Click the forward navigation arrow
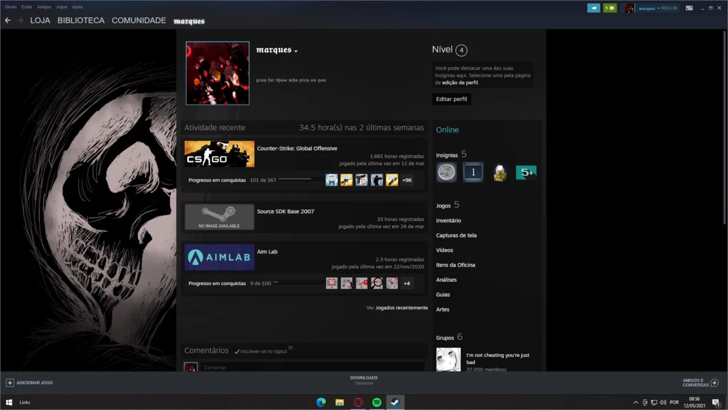 pos(20,20)
